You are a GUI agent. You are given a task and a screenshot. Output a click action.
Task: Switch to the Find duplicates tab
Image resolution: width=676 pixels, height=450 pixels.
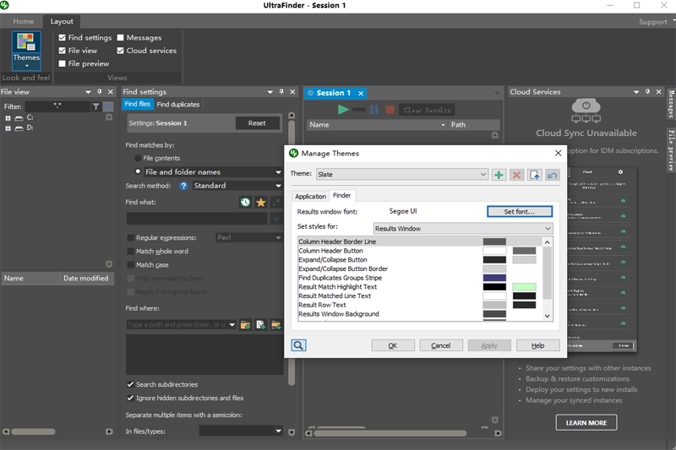click(178, 104)
